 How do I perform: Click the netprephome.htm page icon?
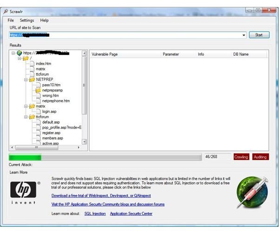(x=38, y=101)
